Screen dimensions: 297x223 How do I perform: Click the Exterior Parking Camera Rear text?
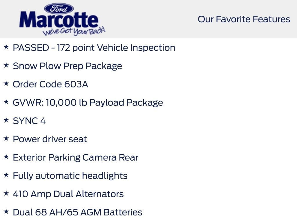tap(75, 157)
